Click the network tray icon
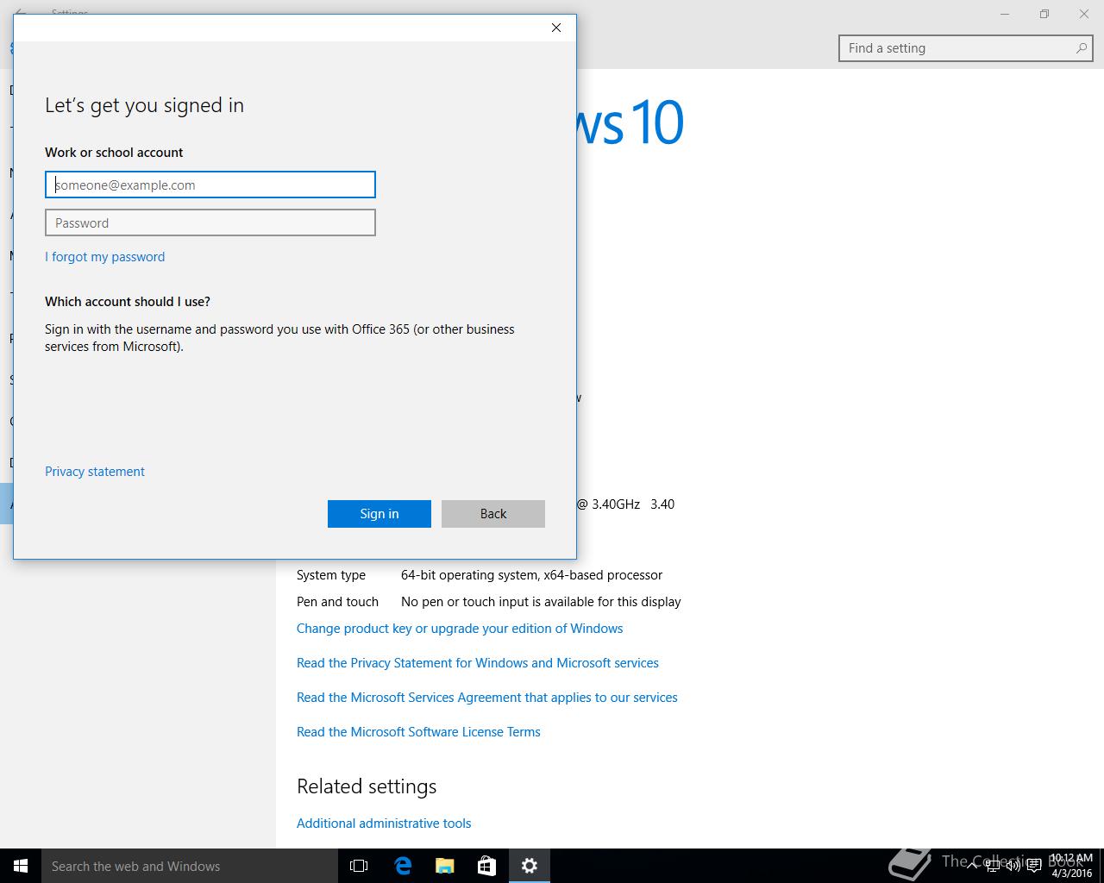This screenshot has height=883, width=1104. click(993, 866)
